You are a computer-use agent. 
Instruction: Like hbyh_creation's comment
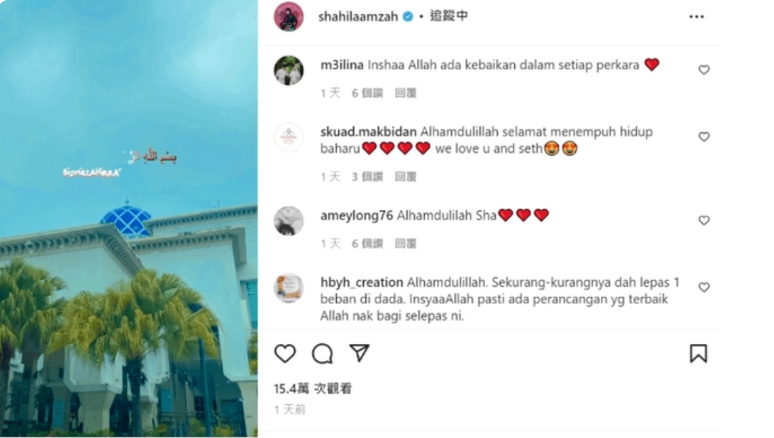[704, 287]
